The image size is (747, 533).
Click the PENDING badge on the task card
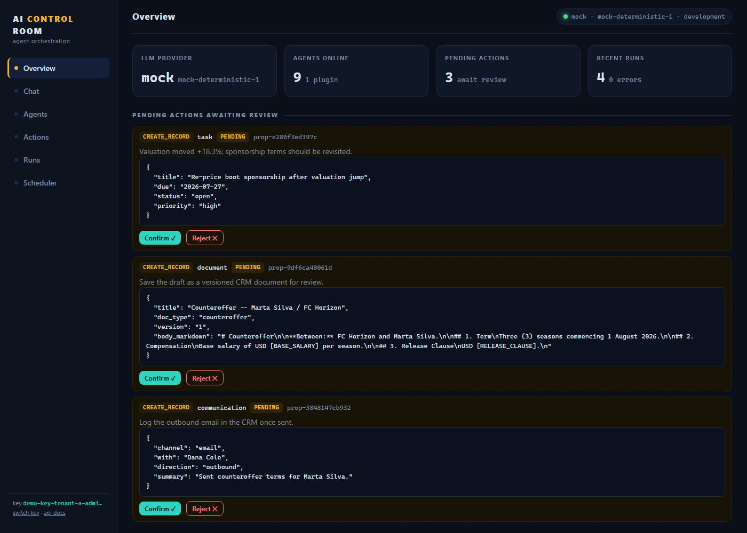click(233, 137)
